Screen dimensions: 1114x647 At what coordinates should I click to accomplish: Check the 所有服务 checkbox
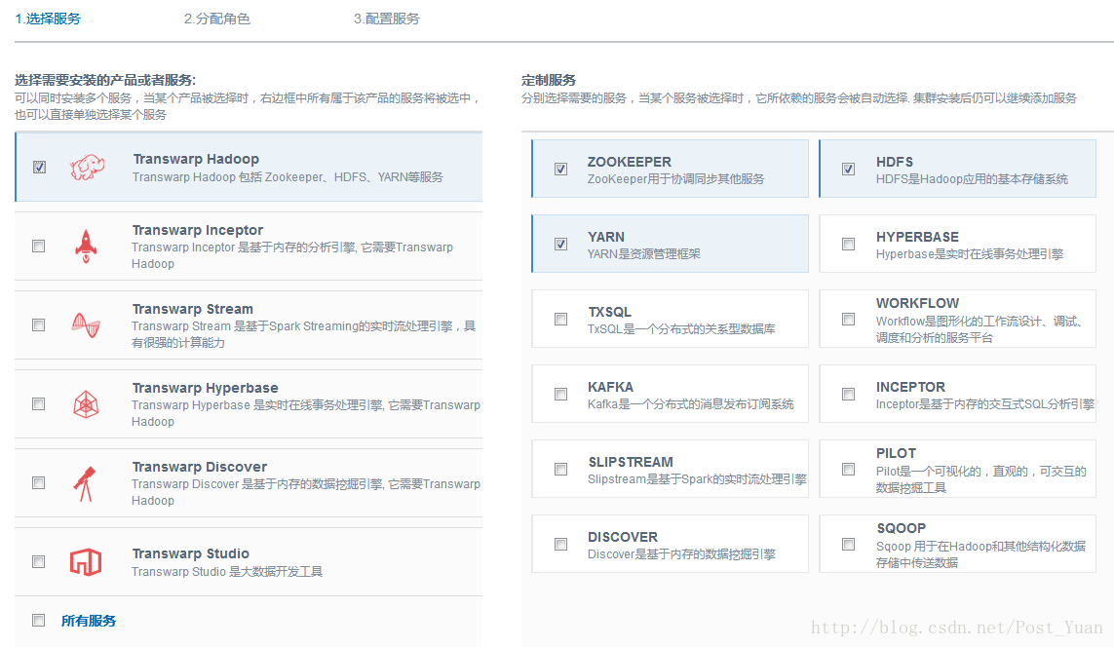(x=38, y=620)
